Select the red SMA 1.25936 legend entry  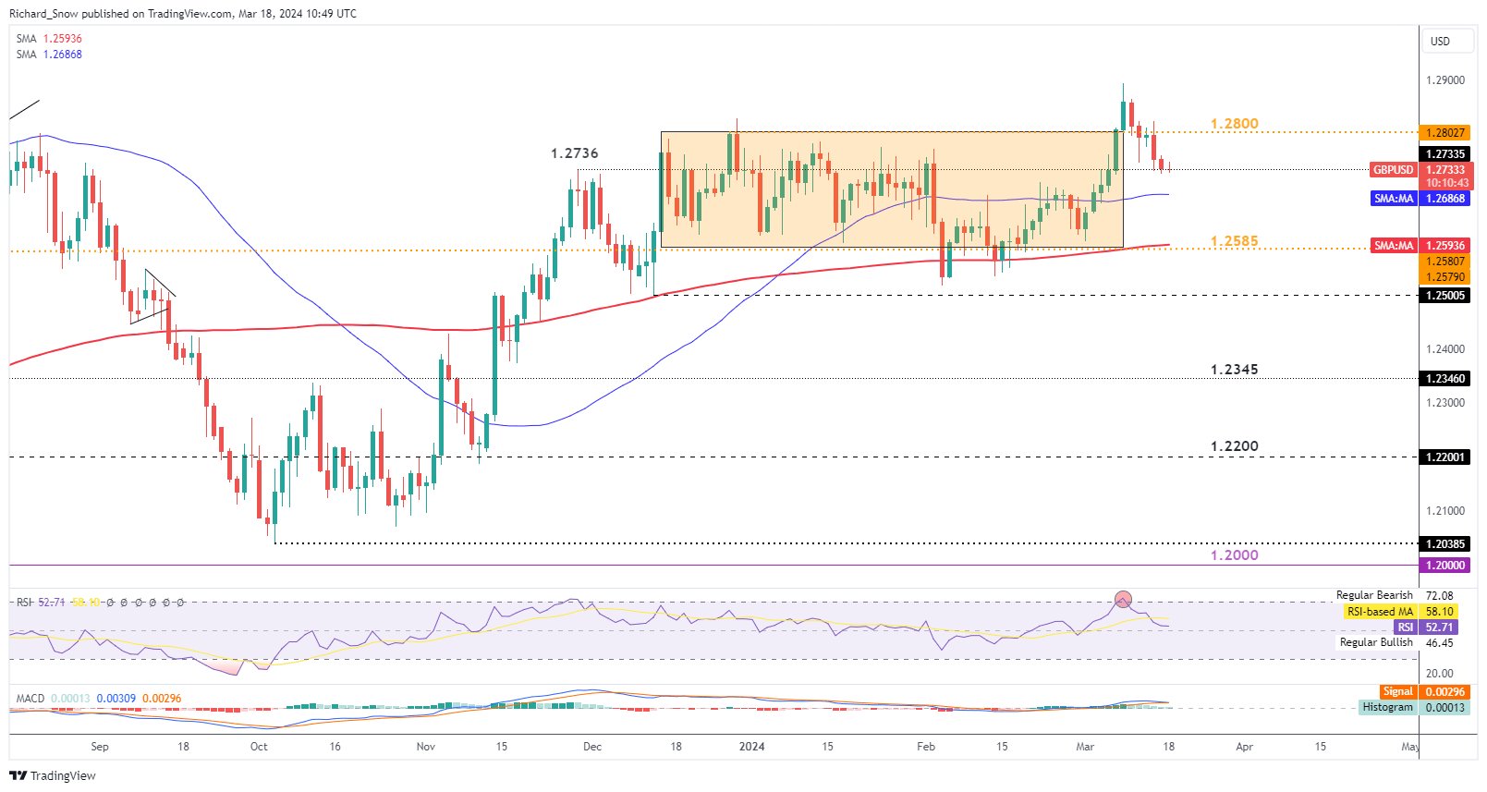(x=49, y=39)
